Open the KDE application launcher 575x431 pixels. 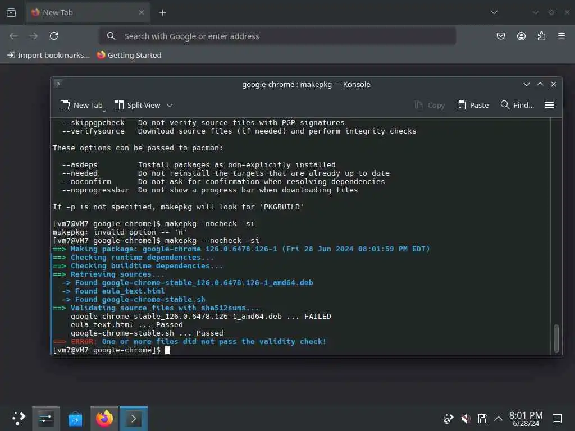point(19,418)
